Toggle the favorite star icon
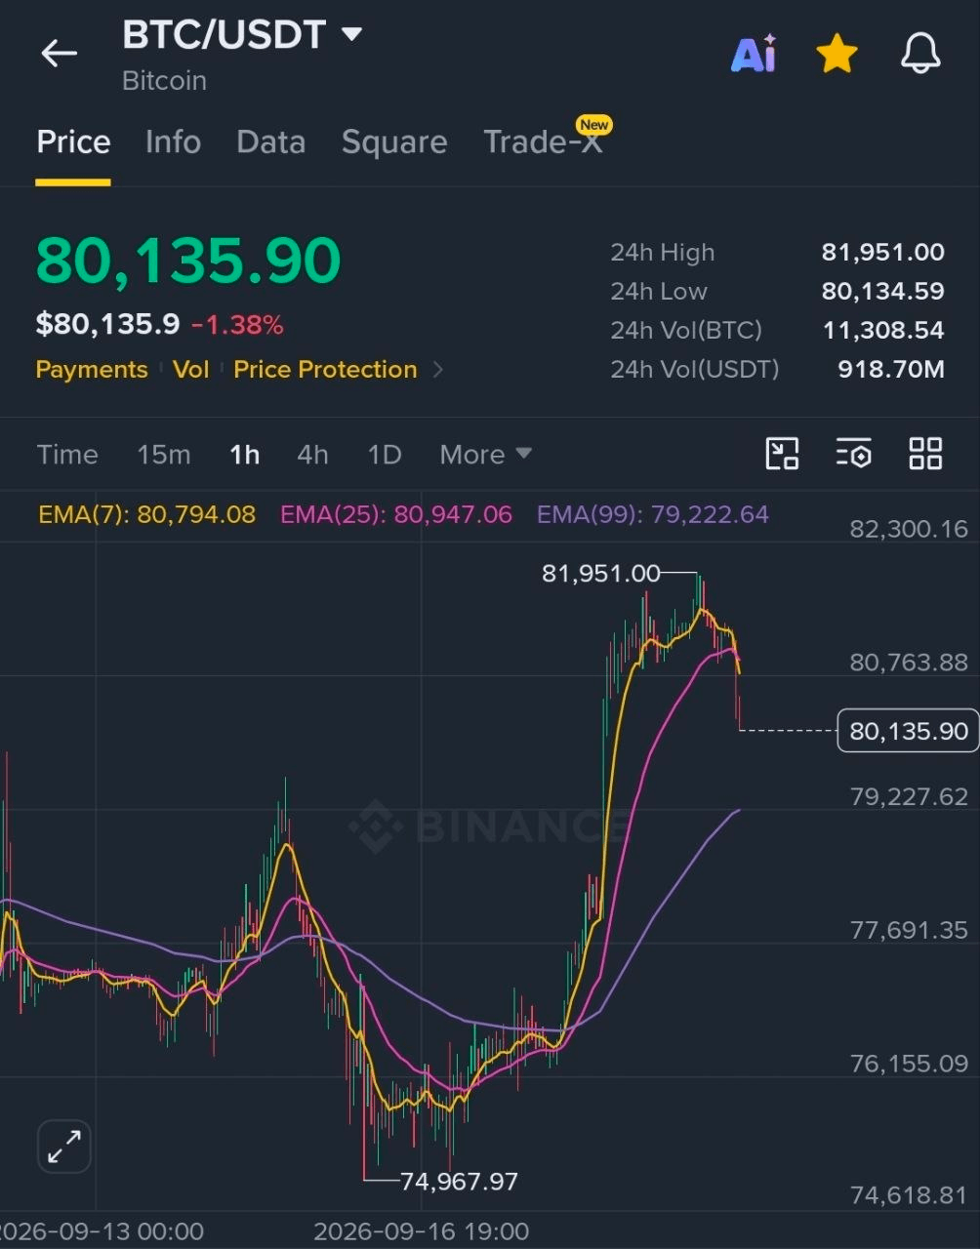 pos(837,54)
